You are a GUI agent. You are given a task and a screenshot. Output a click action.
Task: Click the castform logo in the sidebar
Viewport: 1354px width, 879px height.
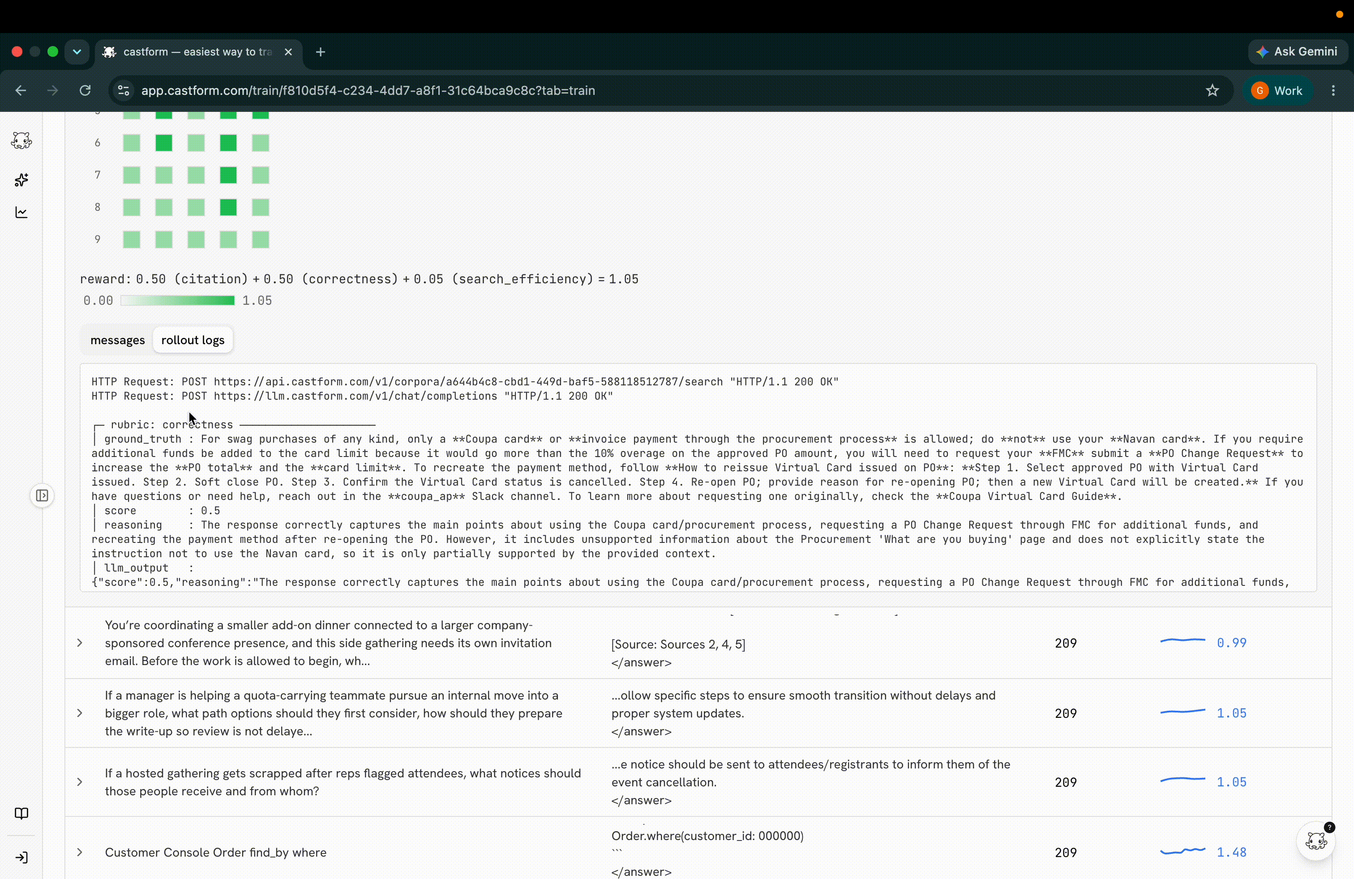click(x=21, y=141)
